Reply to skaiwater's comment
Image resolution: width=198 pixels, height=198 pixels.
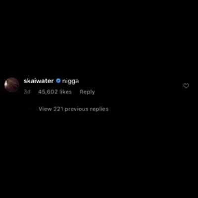pyautogui.click(x=87, y=92)
